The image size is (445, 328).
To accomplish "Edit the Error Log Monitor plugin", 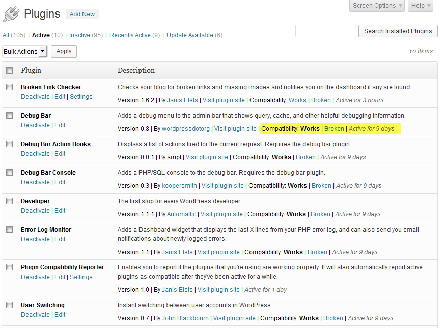I will click(x=60, y=239).
